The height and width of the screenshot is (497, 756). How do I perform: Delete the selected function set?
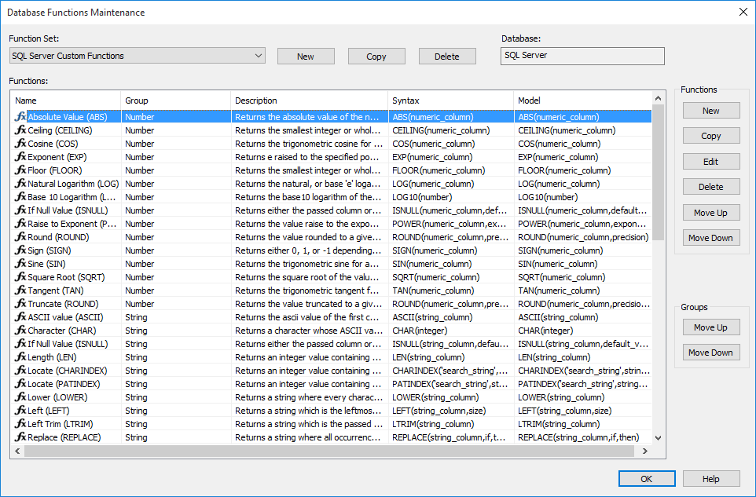(x=447, y=57)
